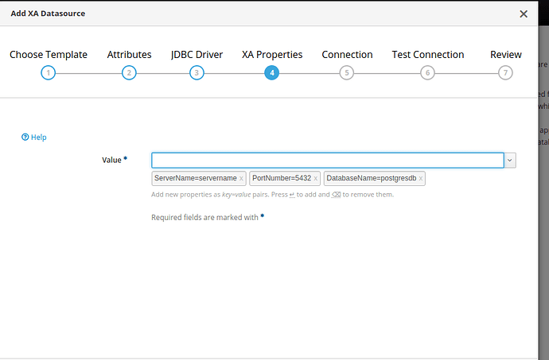Click the step 6 circle icon
549x360 pixels.
click(x=427, y=73)
